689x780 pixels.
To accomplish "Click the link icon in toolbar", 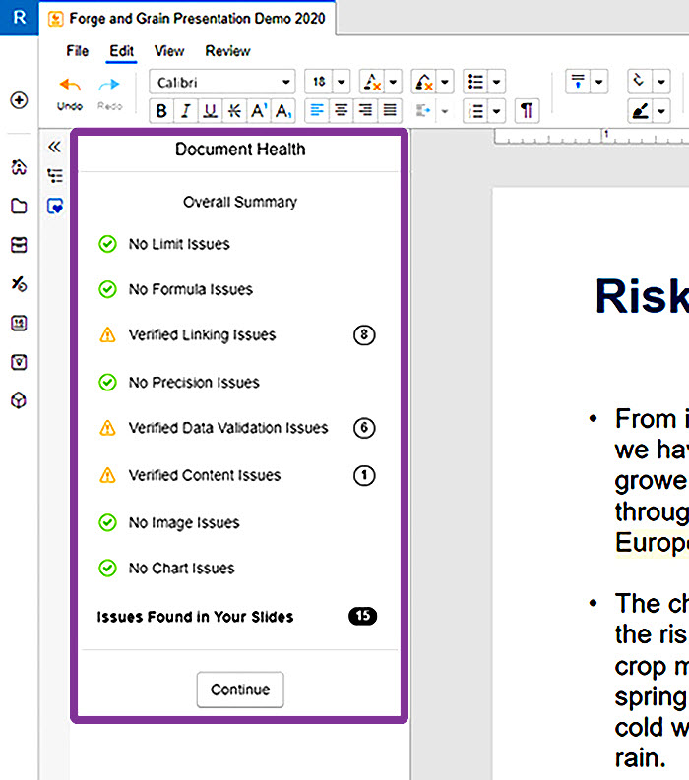I will 639,81.
